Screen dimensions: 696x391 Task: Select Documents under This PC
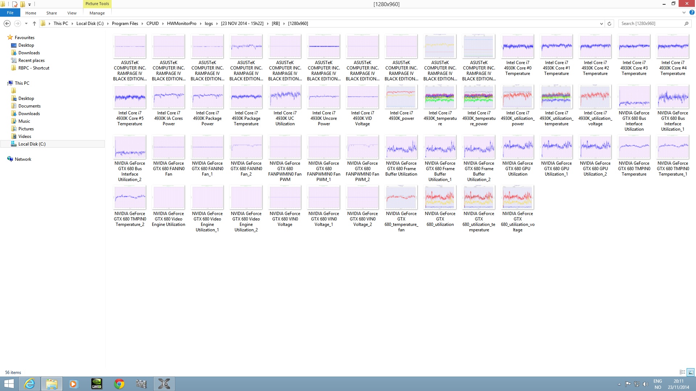click(x=29, y=106)
